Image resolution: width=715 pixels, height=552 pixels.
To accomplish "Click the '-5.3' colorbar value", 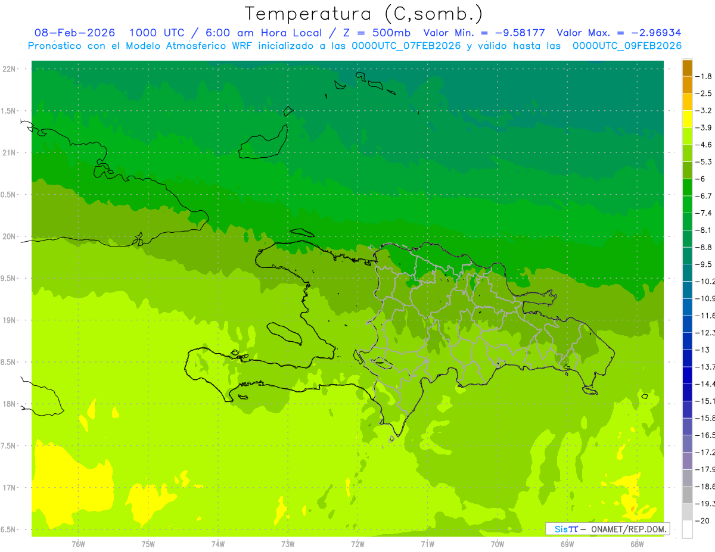I will (704, 161).
